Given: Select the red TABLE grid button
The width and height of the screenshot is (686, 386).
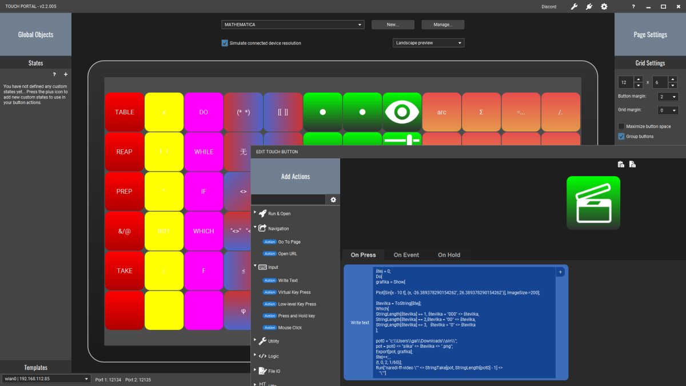Looking at the screenshot, I should [124, 112].
